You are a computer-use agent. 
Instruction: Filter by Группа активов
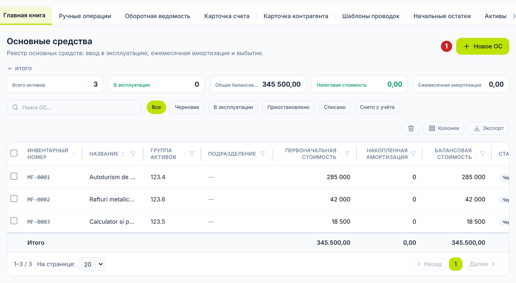pyautogui.click(x=192, y=154)
